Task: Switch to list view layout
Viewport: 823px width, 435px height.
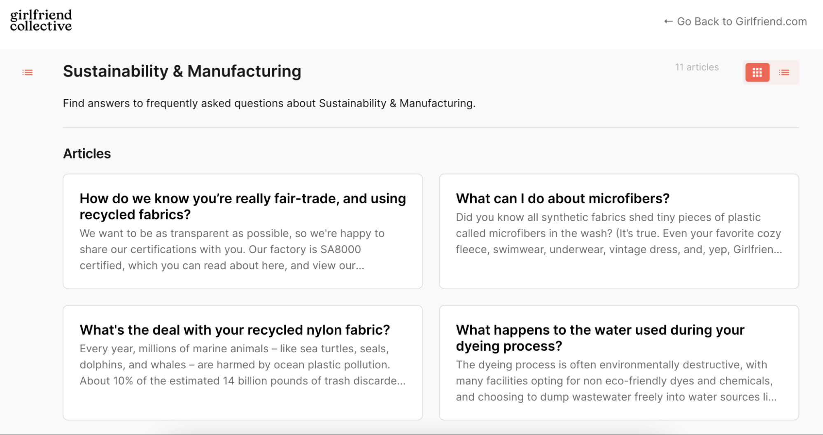Action: (x=784, y=73)
